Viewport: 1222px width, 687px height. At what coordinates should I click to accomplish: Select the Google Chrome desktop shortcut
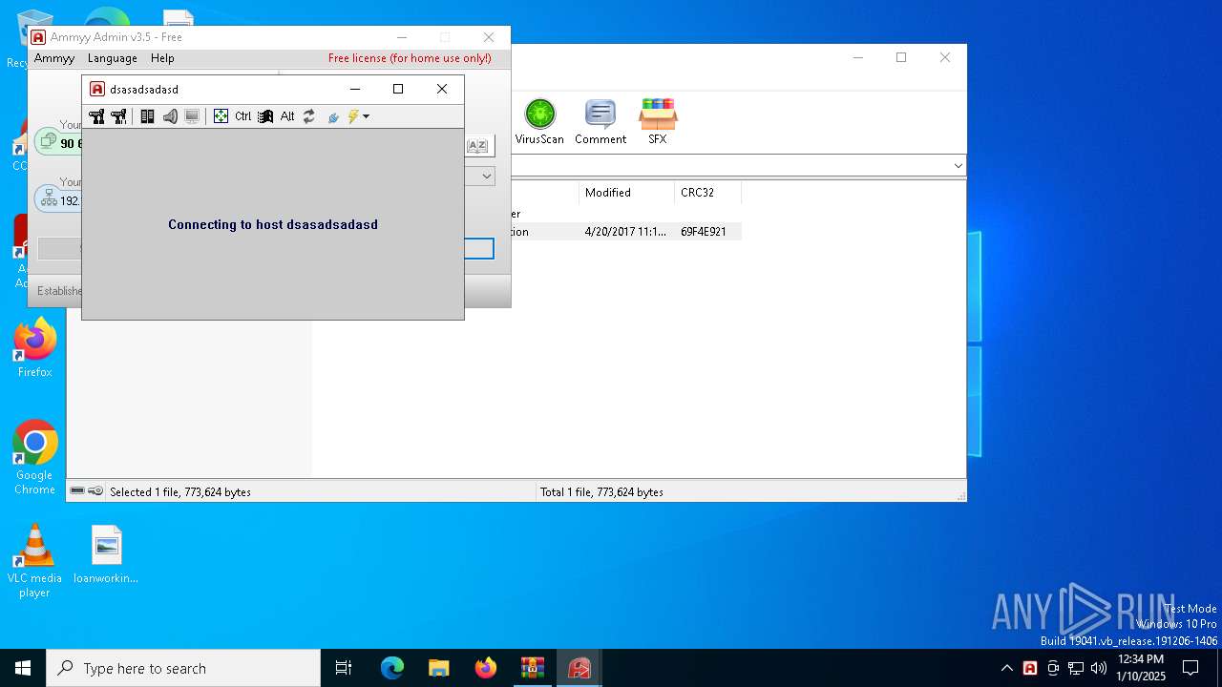34,458
